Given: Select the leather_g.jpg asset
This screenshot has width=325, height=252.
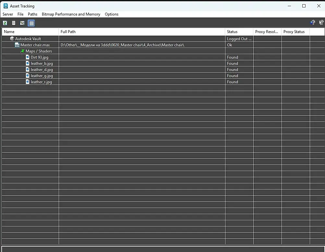Looking at the screenshot, I should point(42,76).
